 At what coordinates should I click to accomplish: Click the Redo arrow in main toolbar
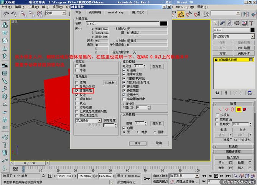coord(14,14)
